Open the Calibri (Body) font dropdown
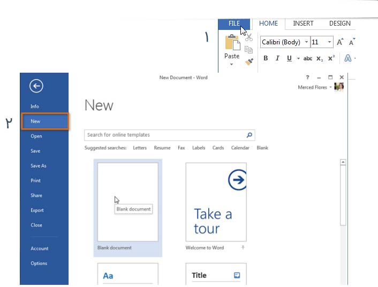The height and width of the screenshot is (287, 378). (x=306, y=42)
